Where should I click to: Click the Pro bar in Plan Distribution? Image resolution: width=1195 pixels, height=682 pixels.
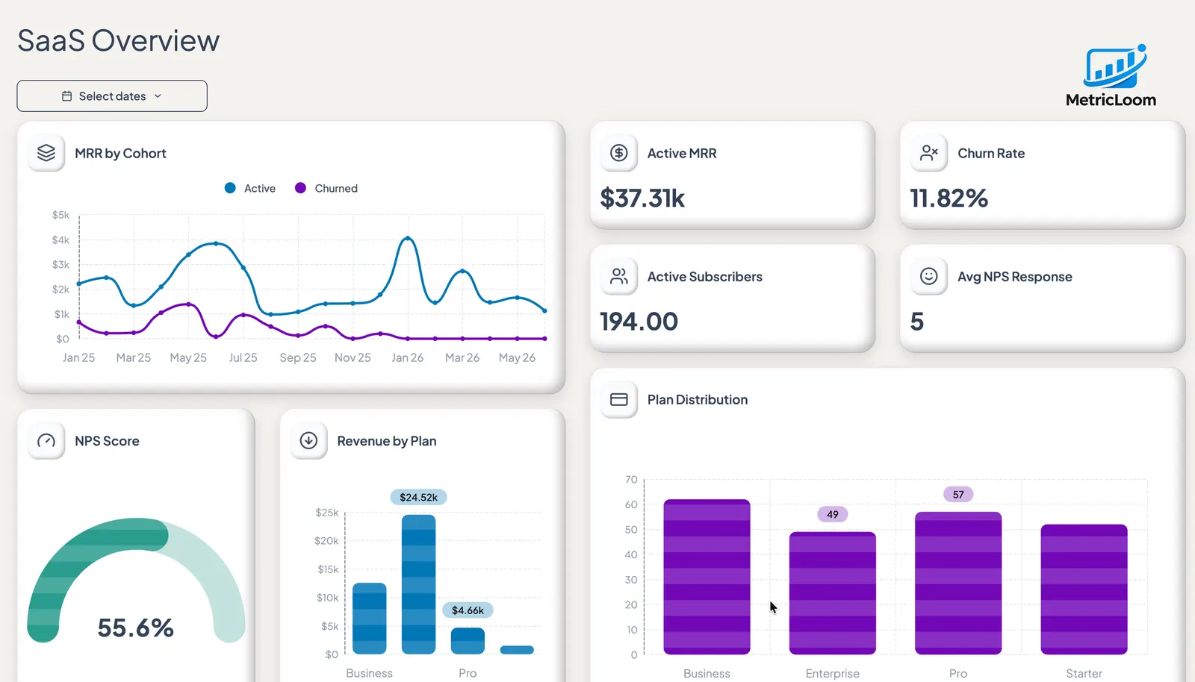pyautogui.click(x=958, y=583)
